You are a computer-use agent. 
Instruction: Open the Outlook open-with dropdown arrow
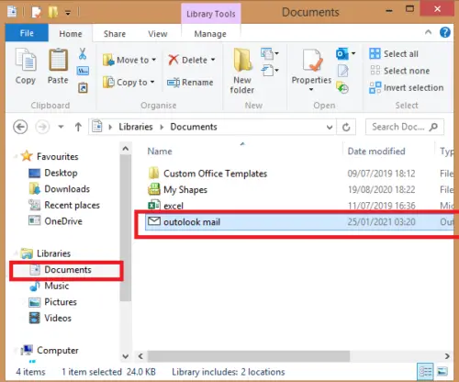353,53
